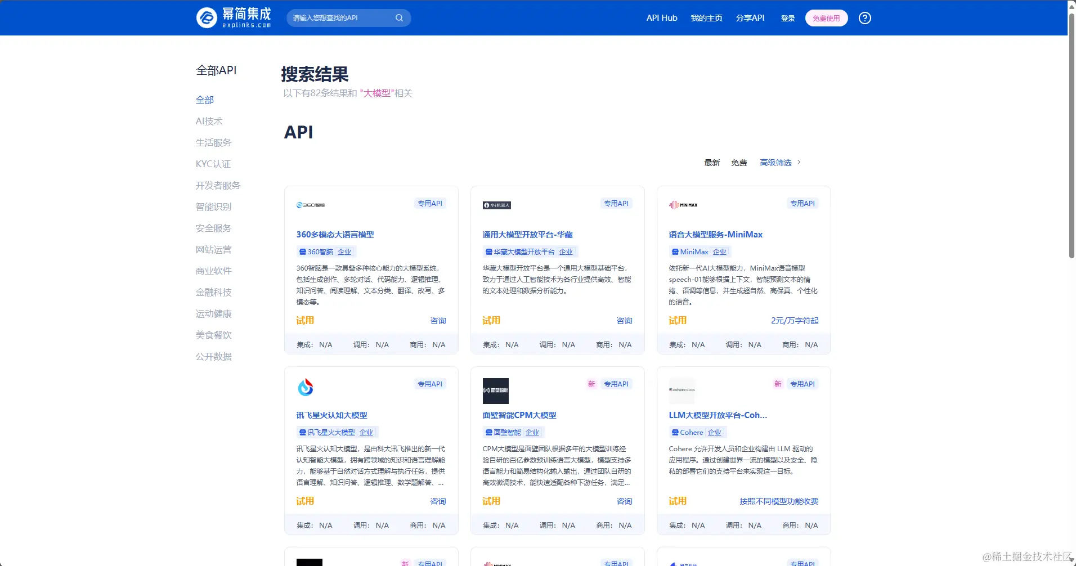The height and width of the screenshot is (566, 1076).
Task: Select 美食餐饮 category in sidebar
Action: 213,335
